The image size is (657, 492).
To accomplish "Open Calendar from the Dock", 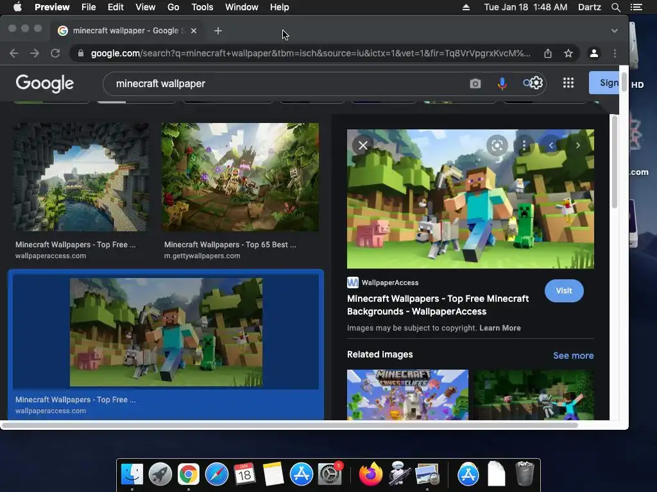I will [244, 474].
